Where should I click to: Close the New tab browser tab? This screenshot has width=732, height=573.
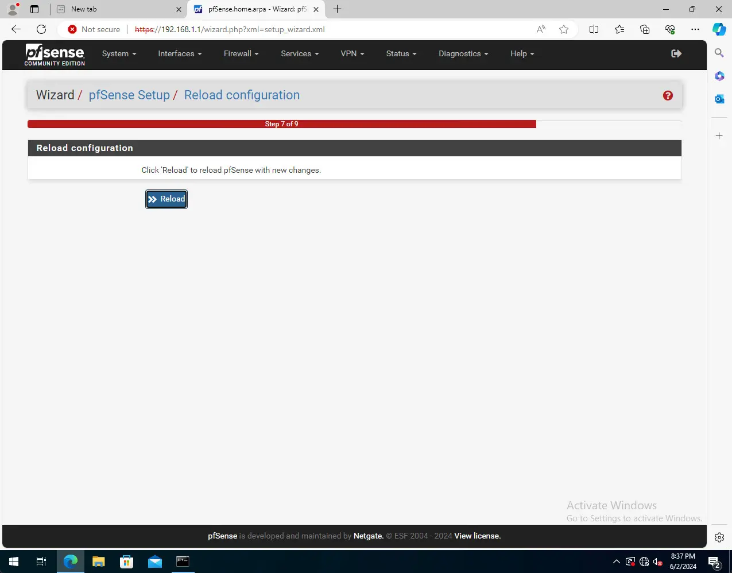(x=179, y=9)
